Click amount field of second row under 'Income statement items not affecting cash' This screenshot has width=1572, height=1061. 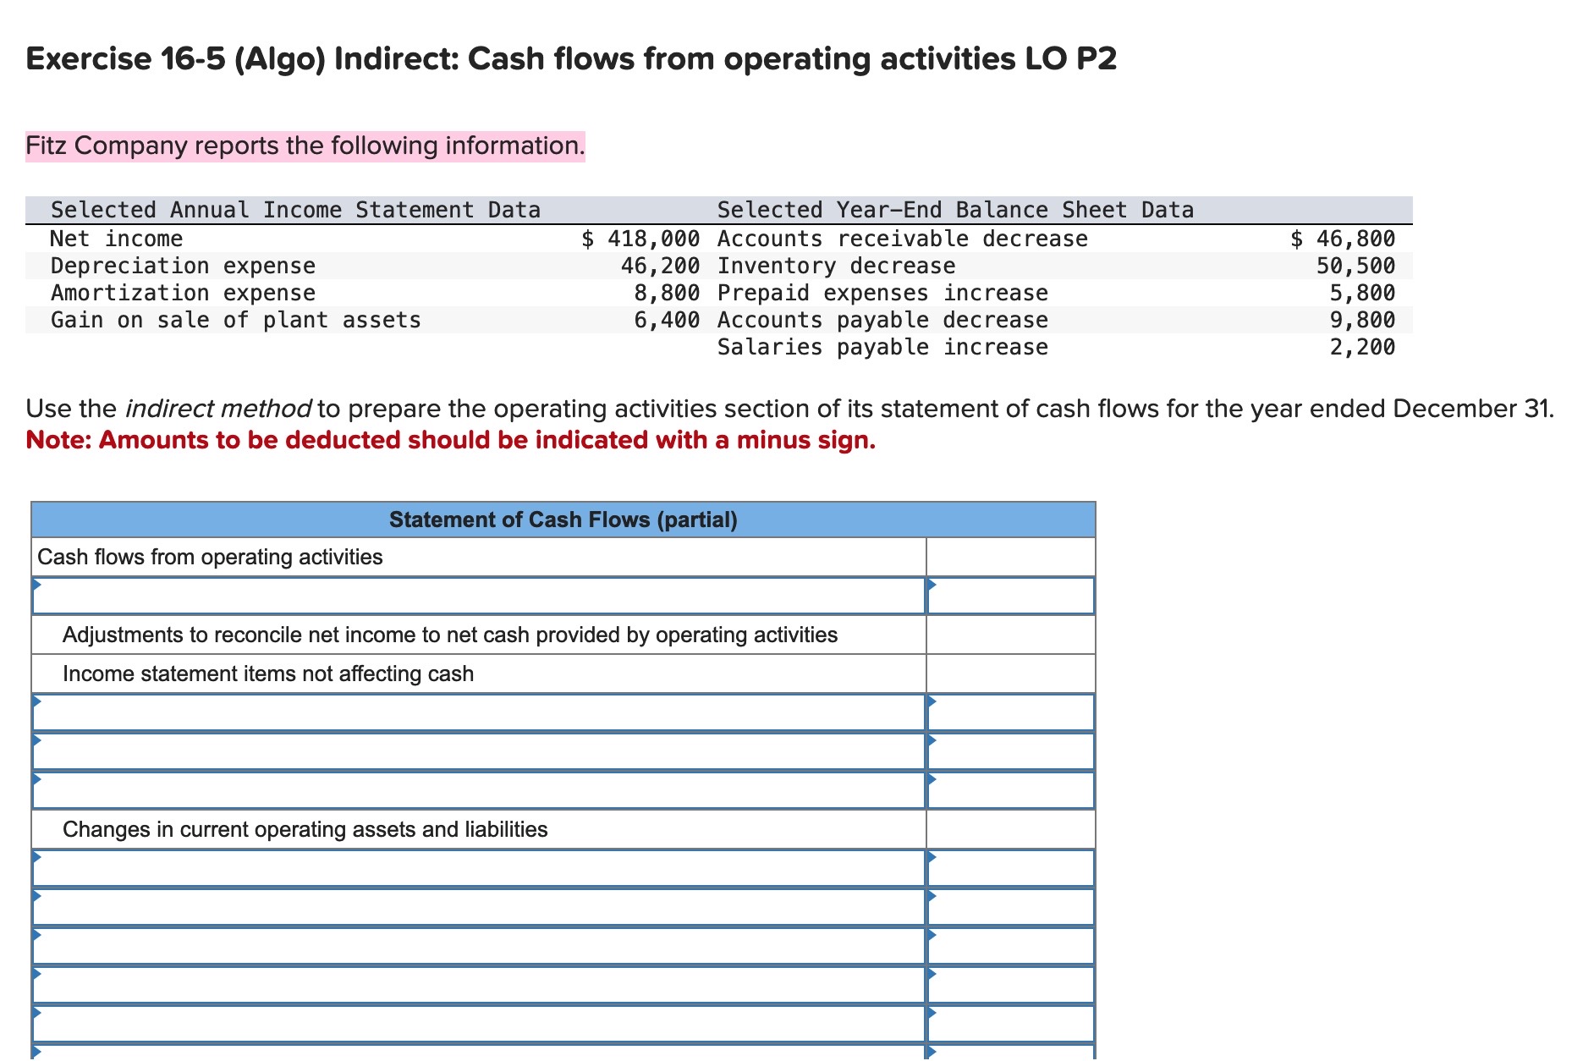pyautogui.click(x=1011, y=751)
